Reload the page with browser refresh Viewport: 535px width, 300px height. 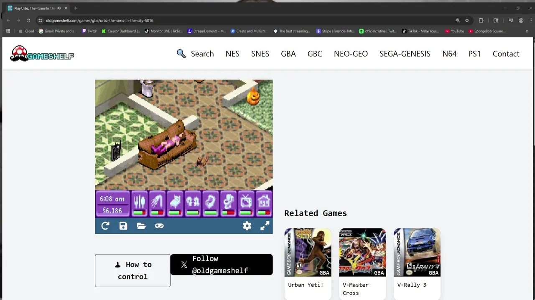click(x=28, y=20)
